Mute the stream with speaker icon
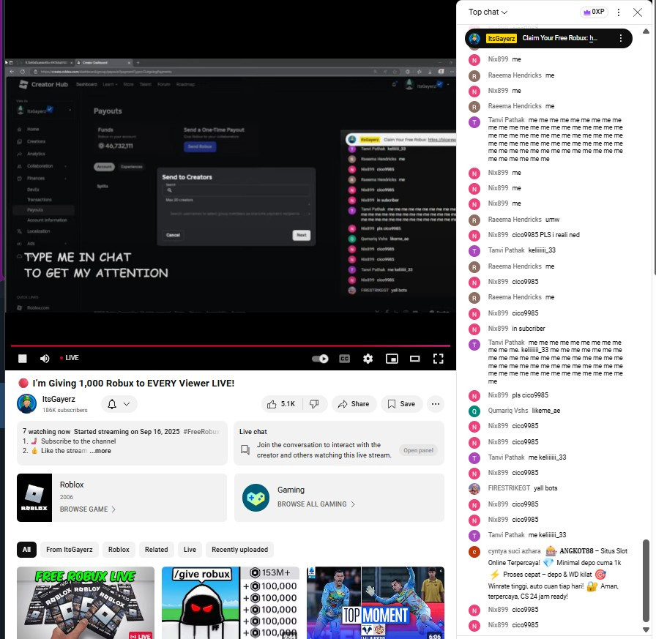This screenshot has width=656, height=639. pyautogui.click(x=45, y=359)
